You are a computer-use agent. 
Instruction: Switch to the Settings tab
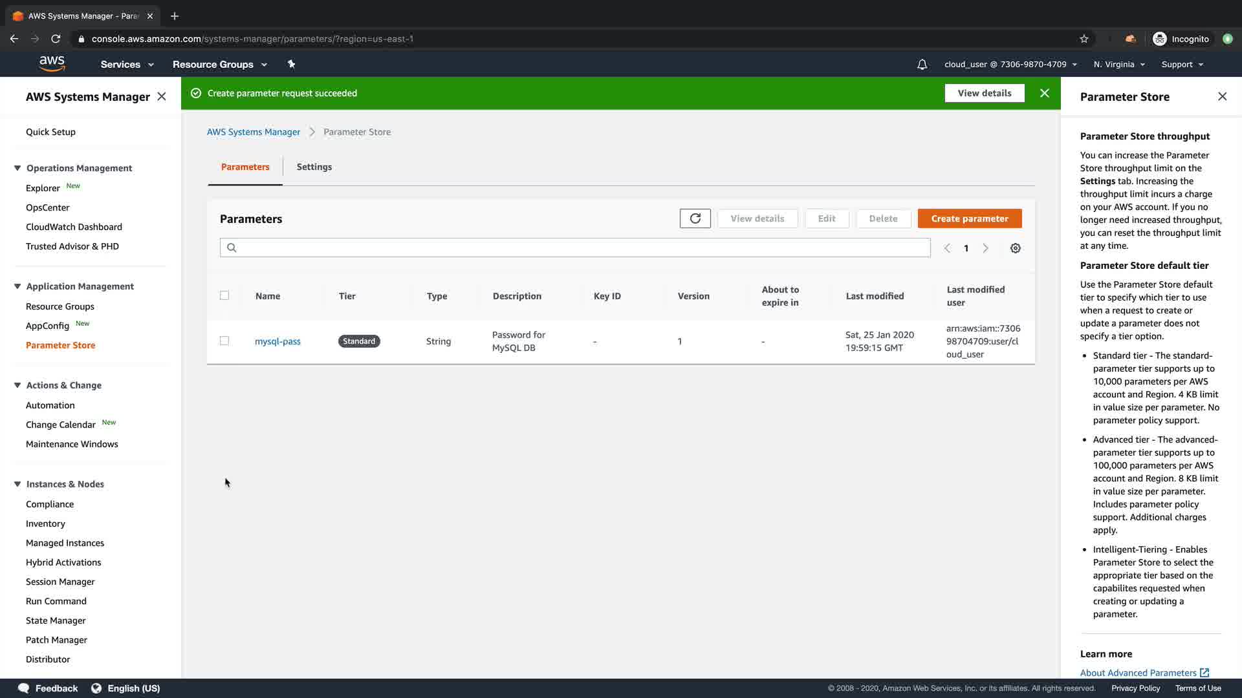[x=314, y=167]
